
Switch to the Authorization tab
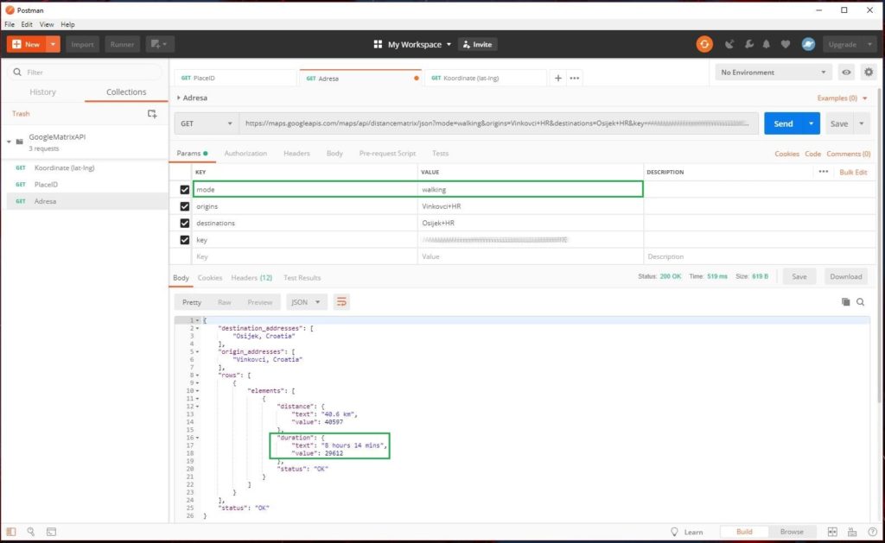pyautogui.click(x=245, y=154)
